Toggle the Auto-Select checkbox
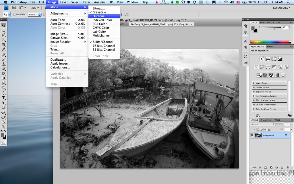The height and width of the screenshot is (184, 294). [x=14, y=14]
